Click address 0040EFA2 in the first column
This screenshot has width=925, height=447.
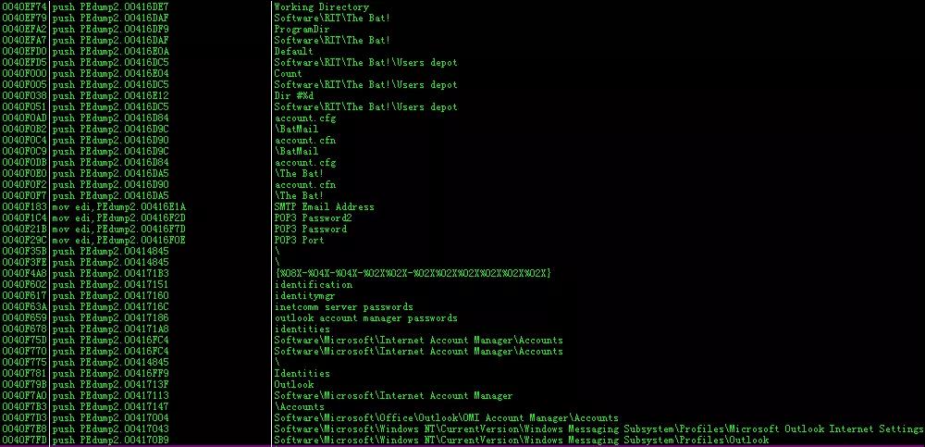point(25,29)
